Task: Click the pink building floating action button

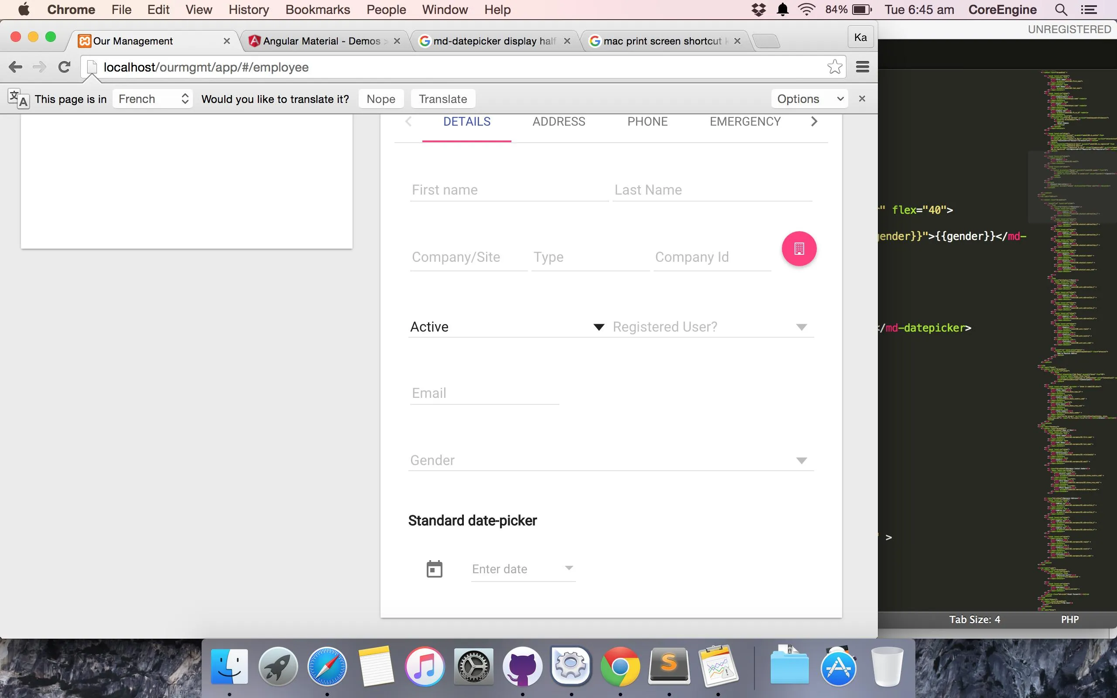Action: click(x=799, y=249)
